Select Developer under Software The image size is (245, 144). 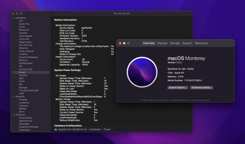click(24, 124)
